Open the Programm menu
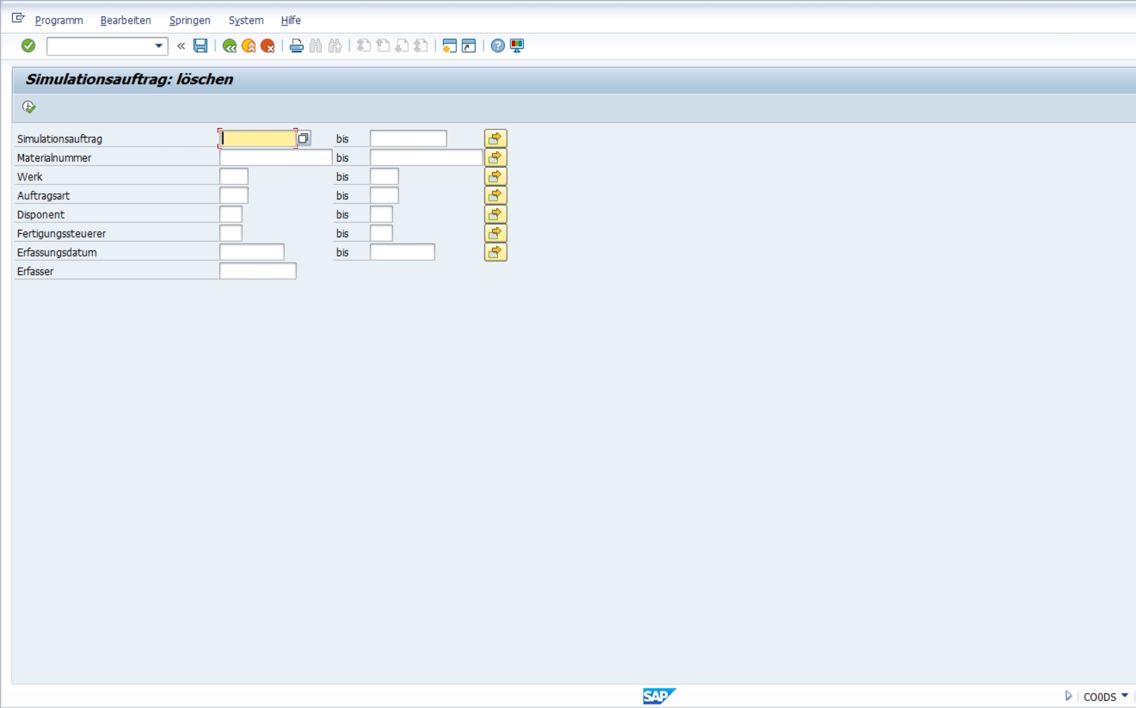The image size is (1136, 708). pyautogui.click(x=58, y=21)
